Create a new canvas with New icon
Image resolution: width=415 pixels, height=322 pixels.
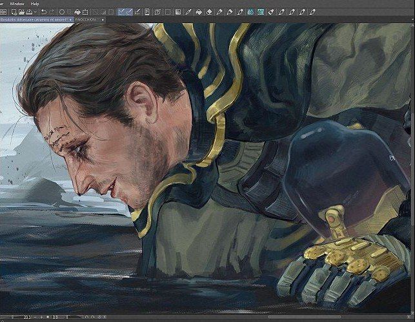tap(14, 12)
